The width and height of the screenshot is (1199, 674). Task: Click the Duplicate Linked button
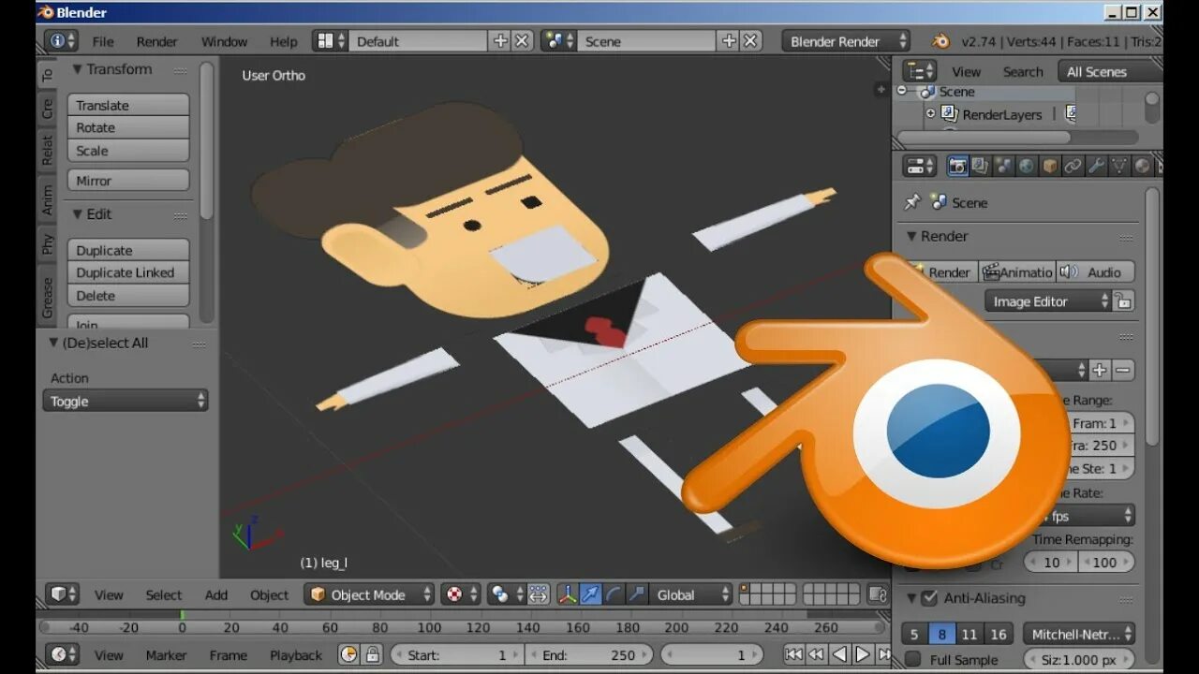127,272
